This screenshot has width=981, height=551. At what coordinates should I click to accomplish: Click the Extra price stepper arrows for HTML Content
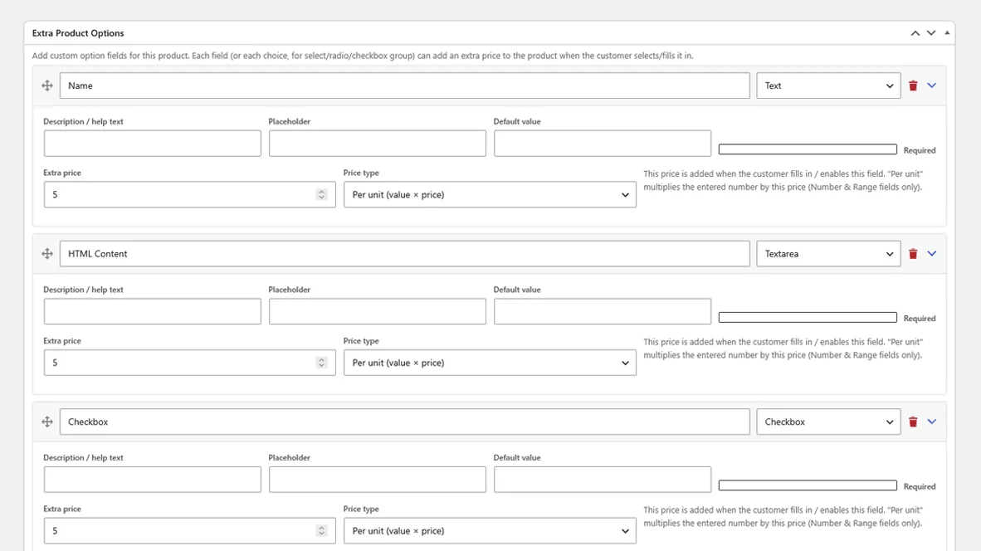[321, 363]
